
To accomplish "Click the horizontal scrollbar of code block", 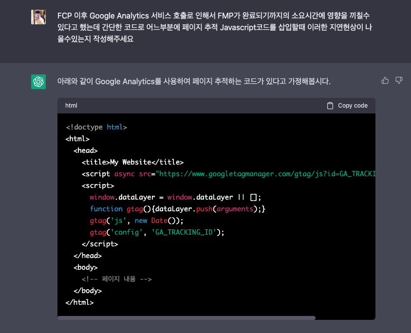I will 187,318.
